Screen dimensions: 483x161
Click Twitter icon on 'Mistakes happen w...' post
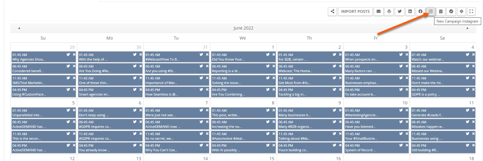tap(468, 122)
